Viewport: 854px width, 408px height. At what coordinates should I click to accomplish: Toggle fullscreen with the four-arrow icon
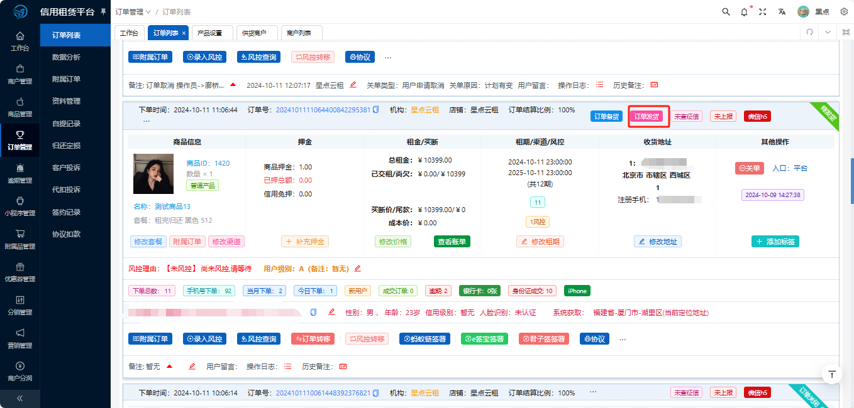pyautogui.click(x=763, y=12)
